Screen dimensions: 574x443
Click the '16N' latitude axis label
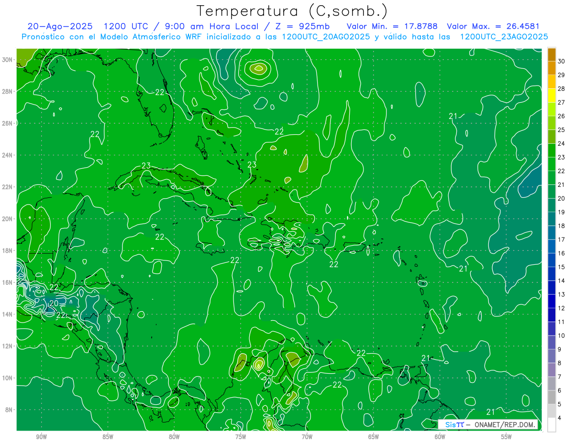click(x=7, y=282)
